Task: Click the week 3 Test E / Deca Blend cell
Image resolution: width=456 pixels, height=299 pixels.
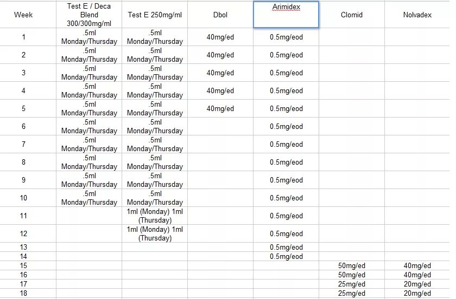Action: [89, 73]
